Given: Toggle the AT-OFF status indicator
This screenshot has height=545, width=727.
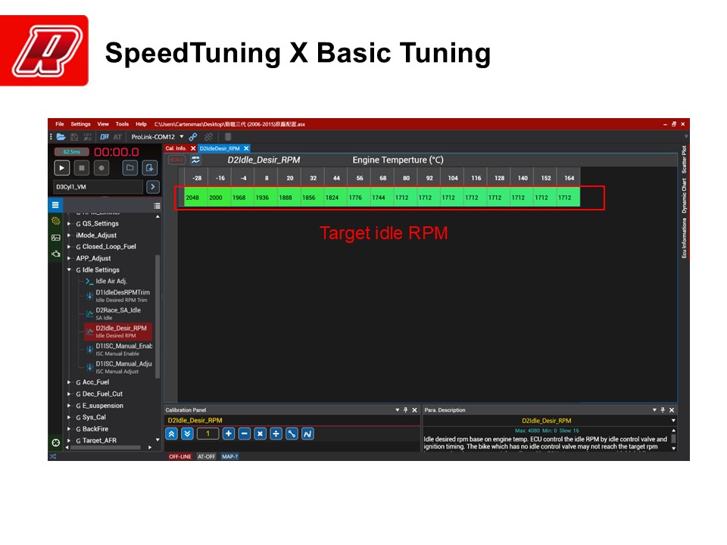Looking at the screenshot, I should [x=207, y=456].
